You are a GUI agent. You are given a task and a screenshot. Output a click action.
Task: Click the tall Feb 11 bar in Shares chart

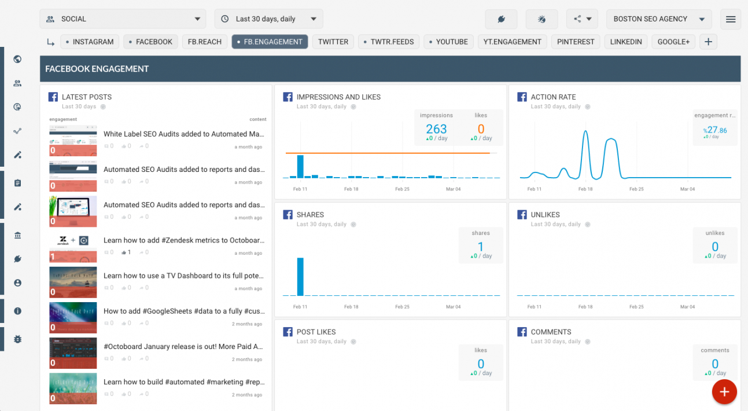[300, 277]
